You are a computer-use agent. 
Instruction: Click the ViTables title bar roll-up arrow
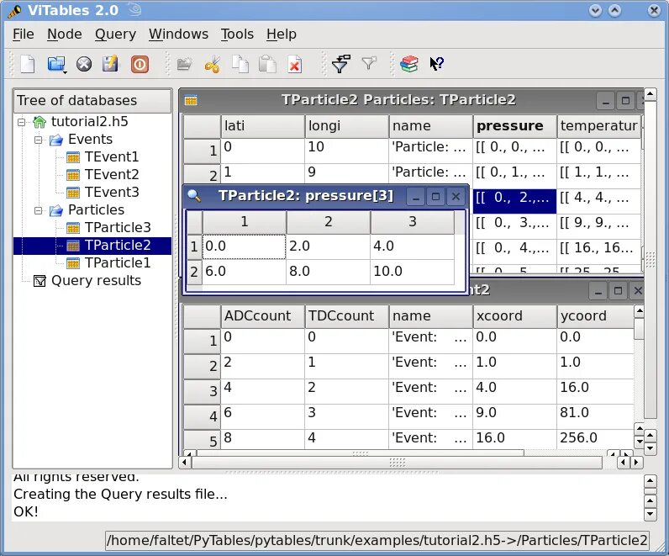pos(615,11)
